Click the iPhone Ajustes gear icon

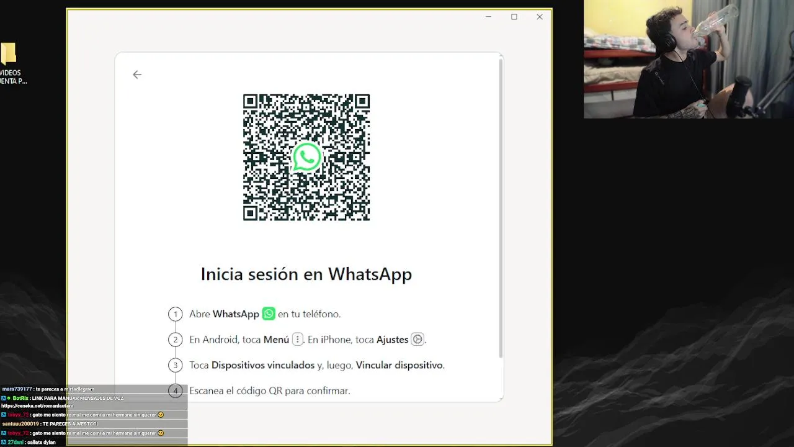(417, 339)
